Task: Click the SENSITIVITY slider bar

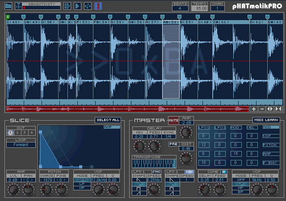Action: 42,8
